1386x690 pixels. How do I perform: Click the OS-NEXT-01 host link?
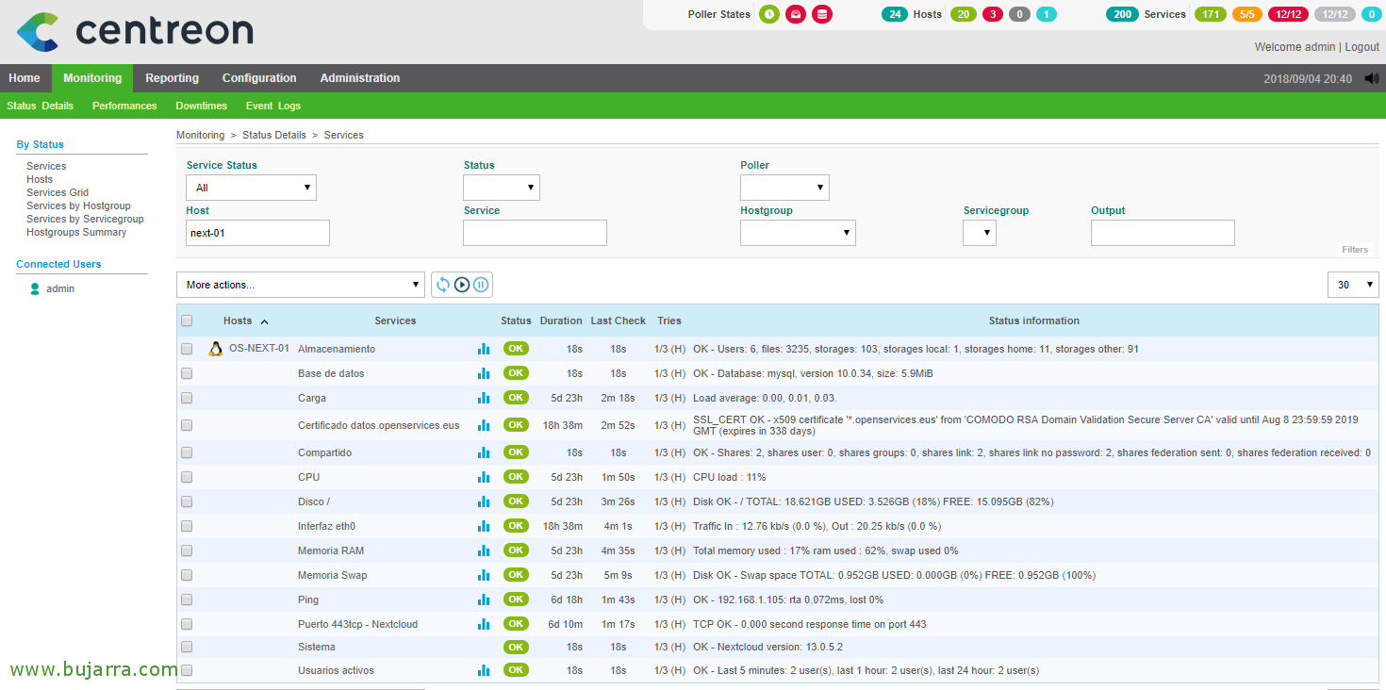tap(259, 349)
